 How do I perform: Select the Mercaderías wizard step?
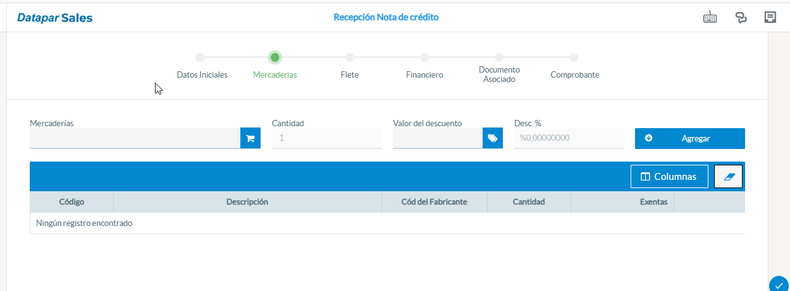(275, 74)
